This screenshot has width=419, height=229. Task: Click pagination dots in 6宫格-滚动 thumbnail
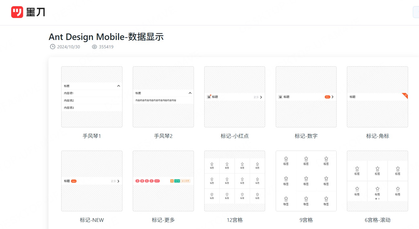(x=377, y=199)
